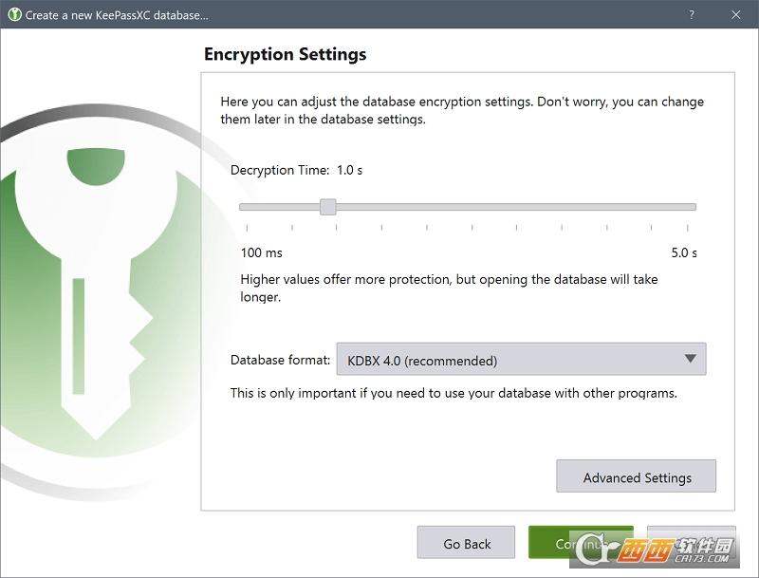Screen dimensions: 759x578
Task: Open Advanced Settings
Action: 637,477
